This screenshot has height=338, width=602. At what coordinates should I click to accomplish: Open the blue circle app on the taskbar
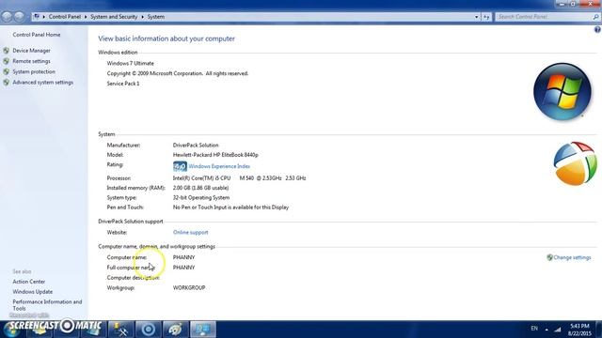click(149, 330)
